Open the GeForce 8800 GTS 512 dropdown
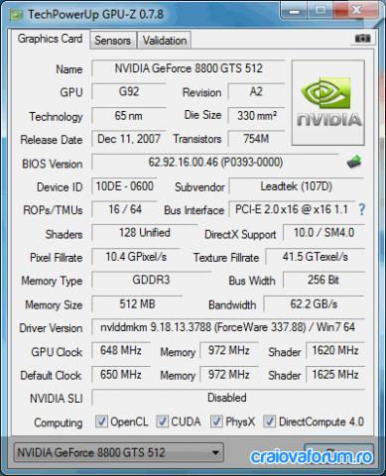386x476 pixels. 119,452
